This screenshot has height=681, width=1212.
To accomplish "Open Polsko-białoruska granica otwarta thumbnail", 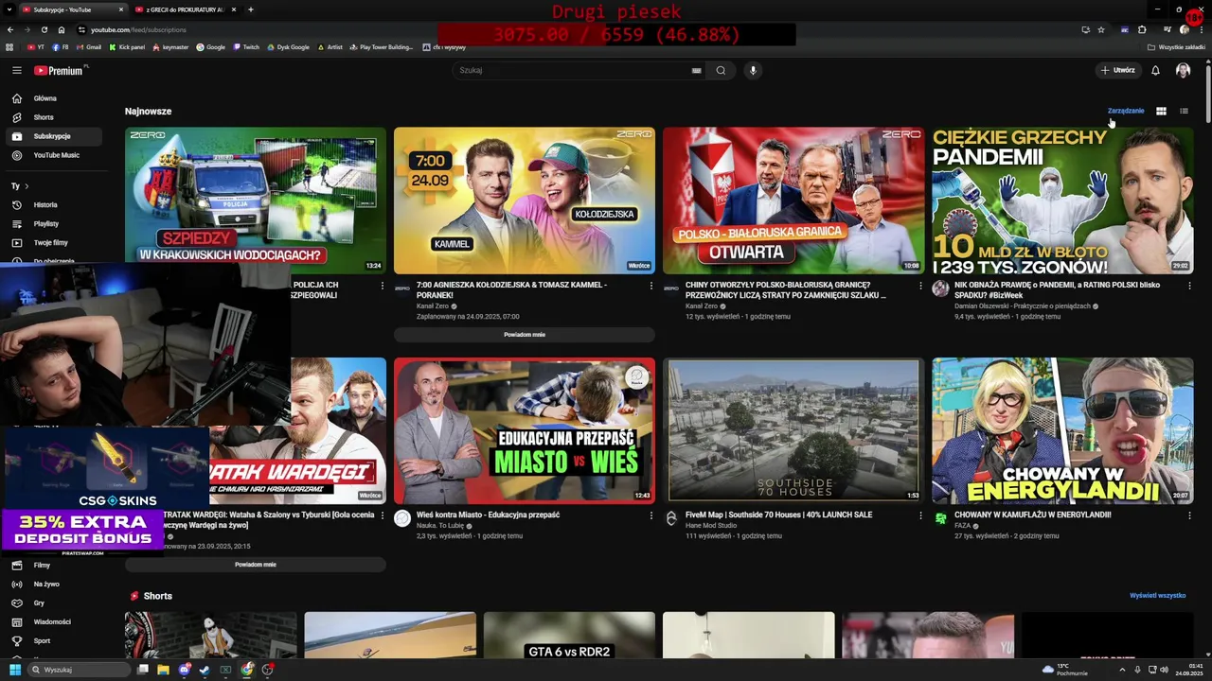I will 793,201.
